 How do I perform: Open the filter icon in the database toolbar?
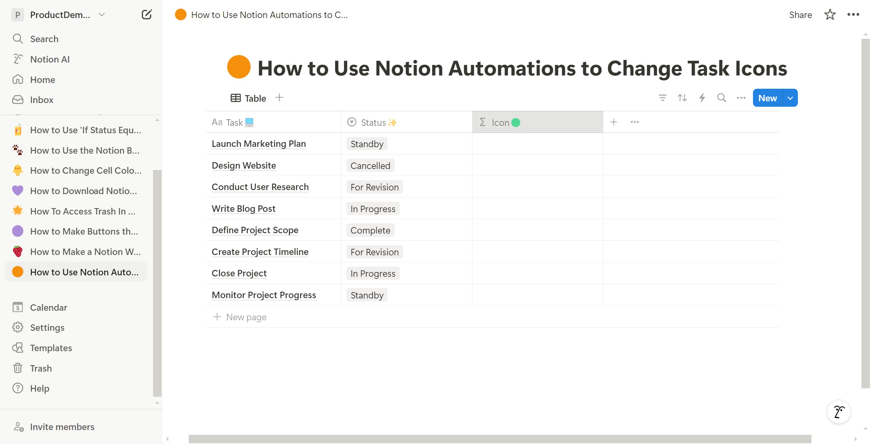coord(663,98)
